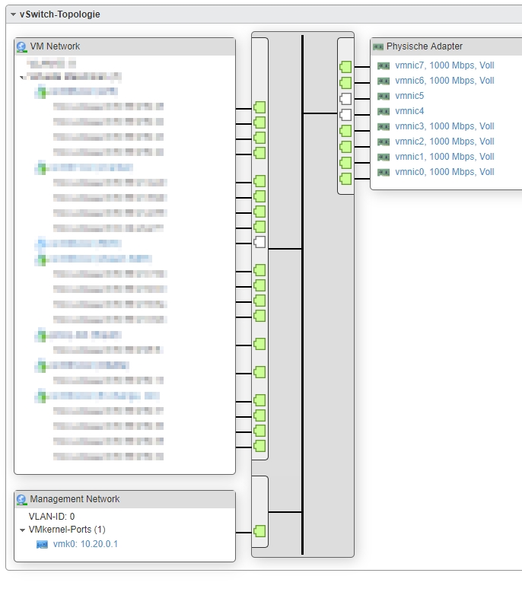
Task: Select the vmnic4 adapter link
Action: pyautogui.click(x=409, y=111)
